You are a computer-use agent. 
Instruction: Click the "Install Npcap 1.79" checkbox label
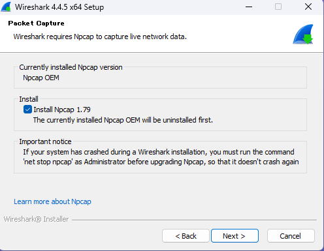pyautogui.click(x=62, y=110)
